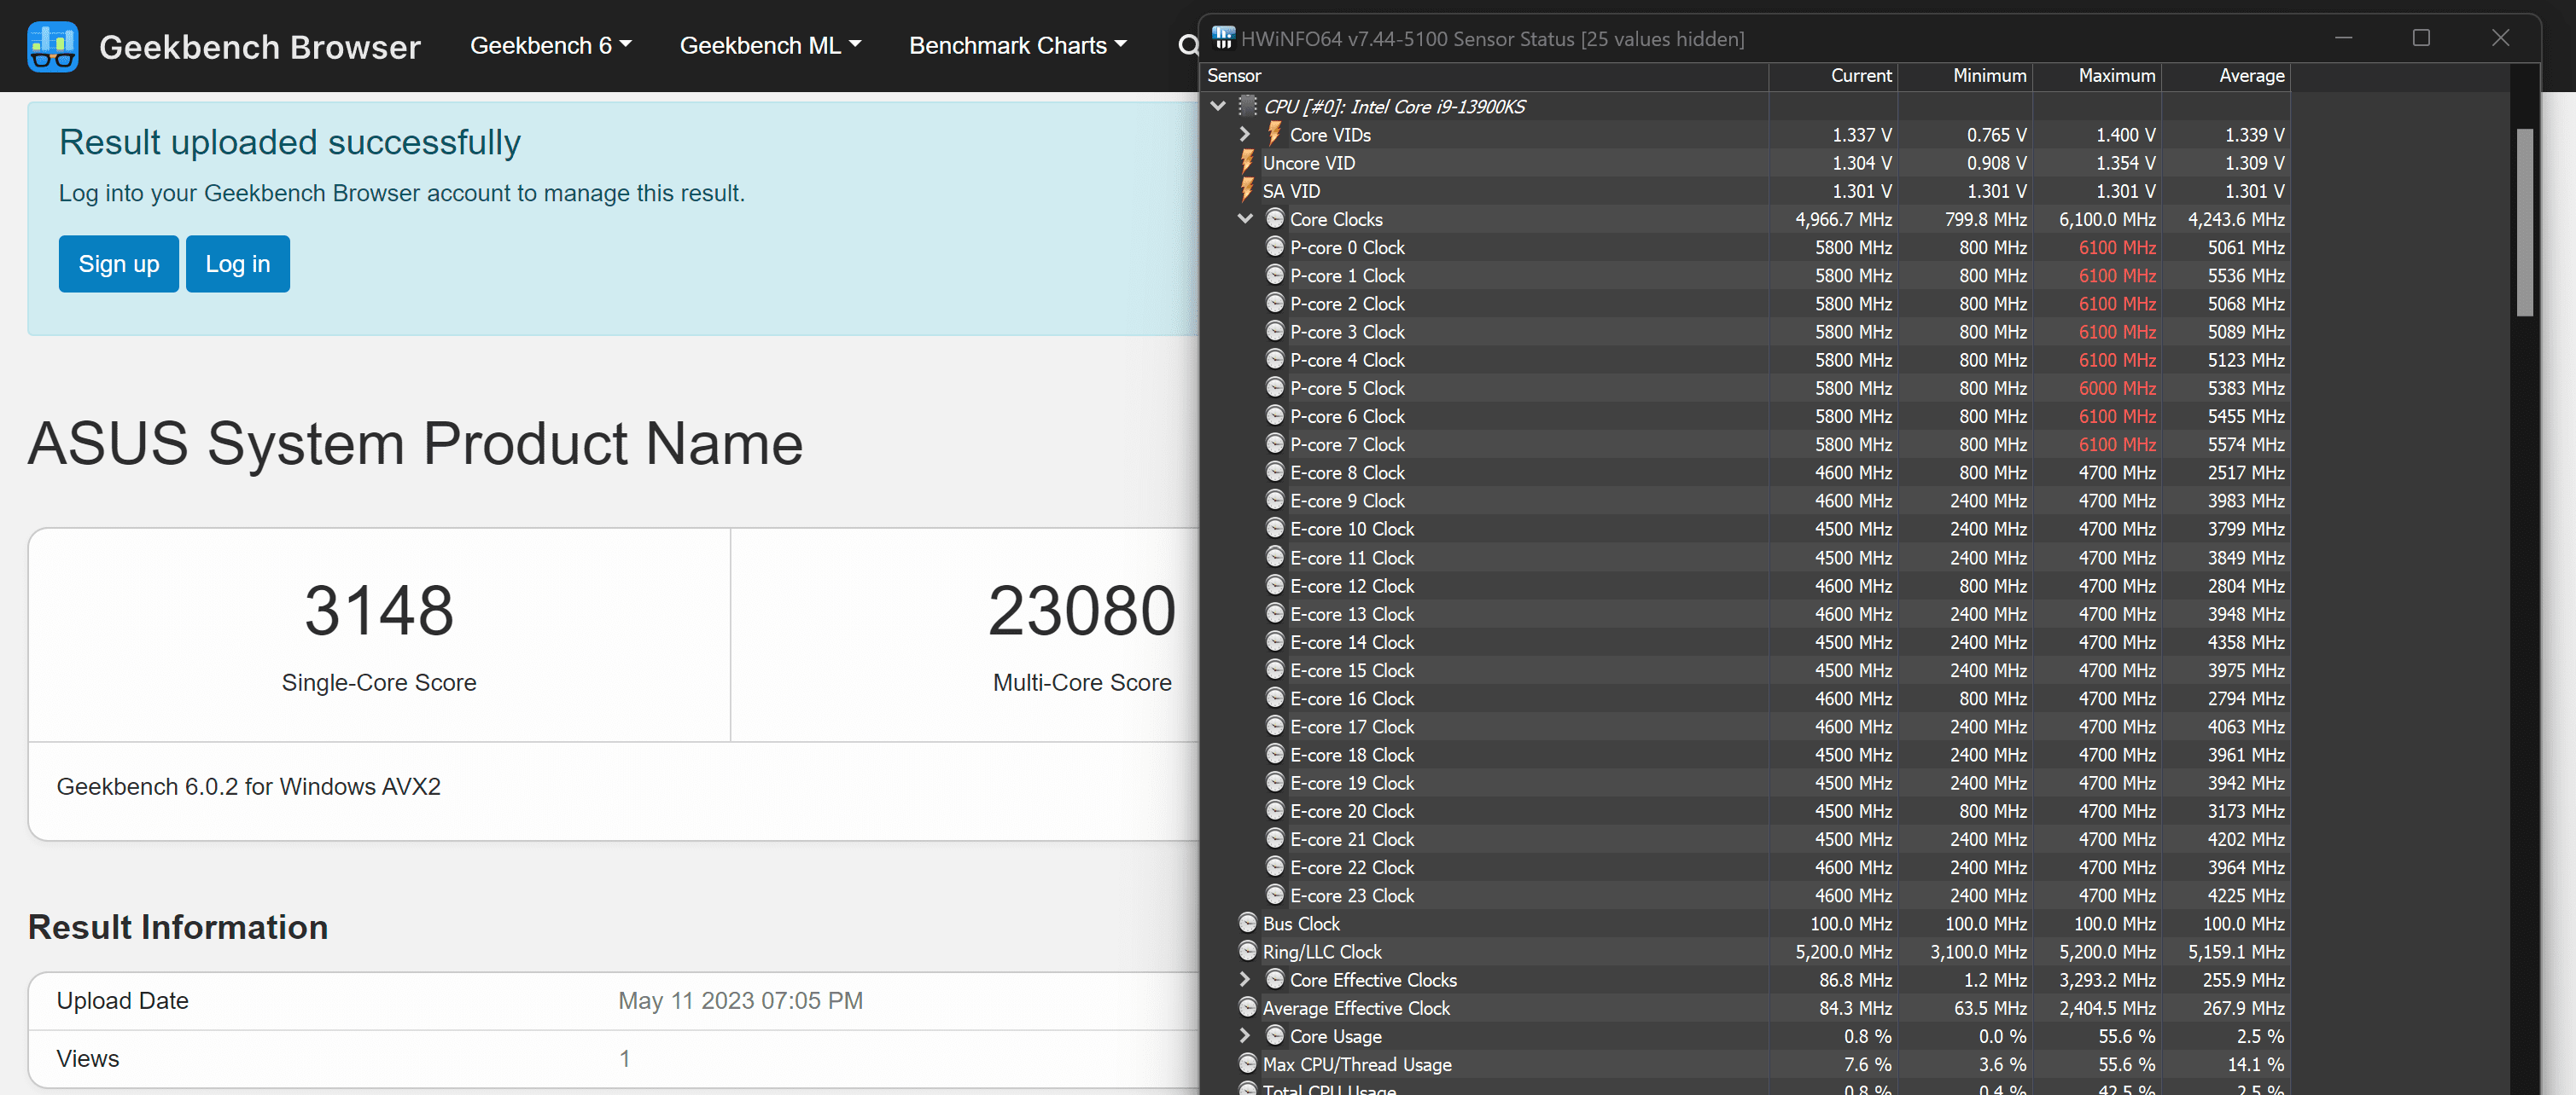Collapse the CPU [#0] Intel Core i9-13900KS node

point(1218,106)
